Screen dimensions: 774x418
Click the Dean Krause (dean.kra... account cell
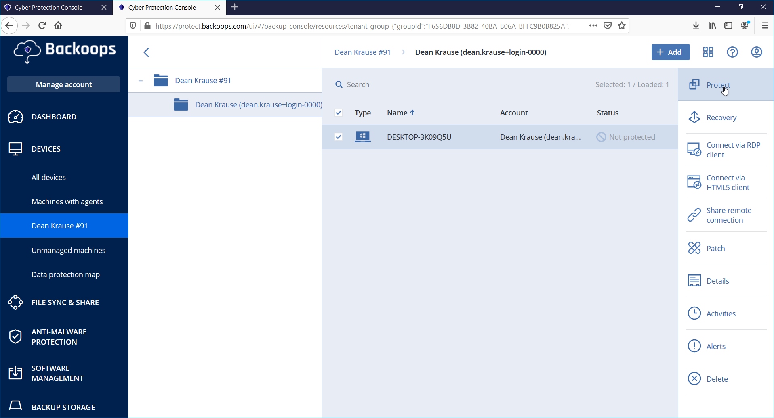541,137
